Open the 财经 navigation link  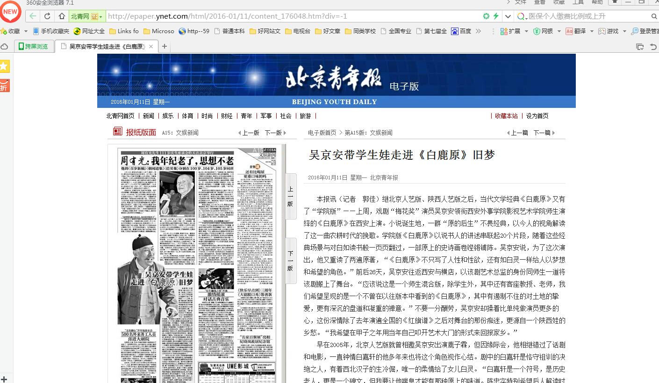pyautogui.click(x=227, y=116)
